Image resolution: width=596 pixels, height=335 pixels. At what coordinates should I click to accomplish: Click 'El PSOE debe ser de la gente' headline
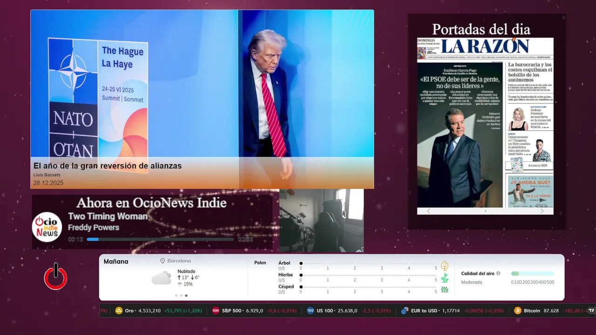[460, 82]
